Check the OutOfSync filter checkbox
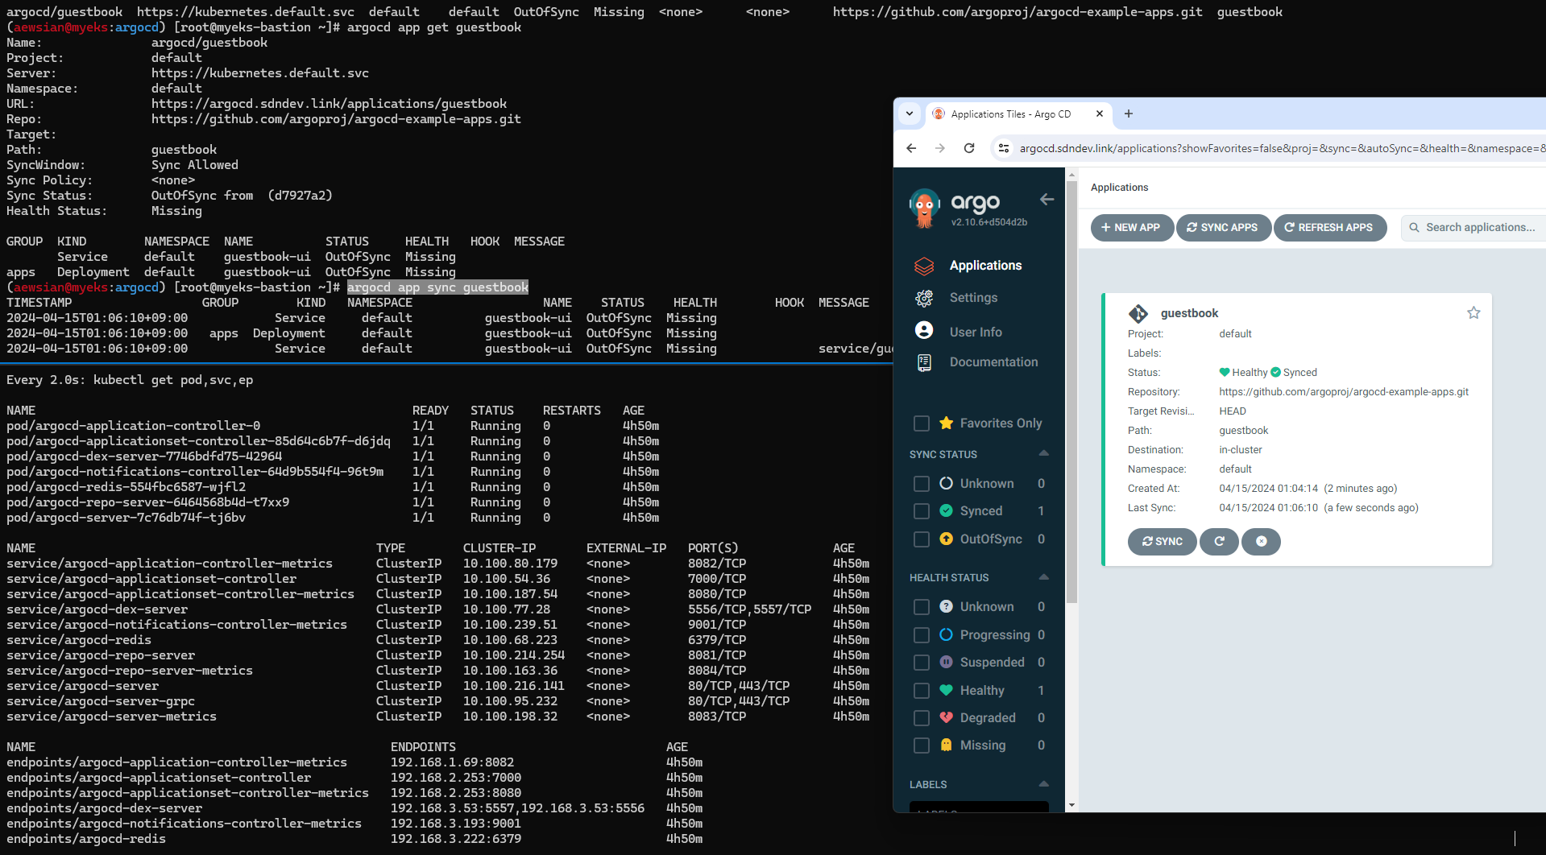Image resolution: width=1546 pixels, height=855 pixels. [x=922, y=539]
